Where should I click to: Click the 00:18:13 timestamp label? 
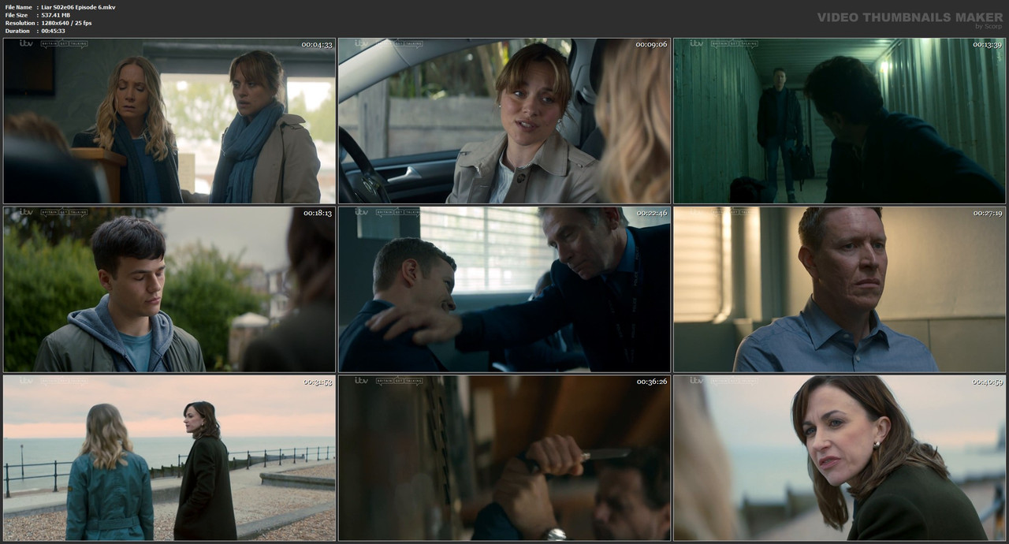[317, 213]
